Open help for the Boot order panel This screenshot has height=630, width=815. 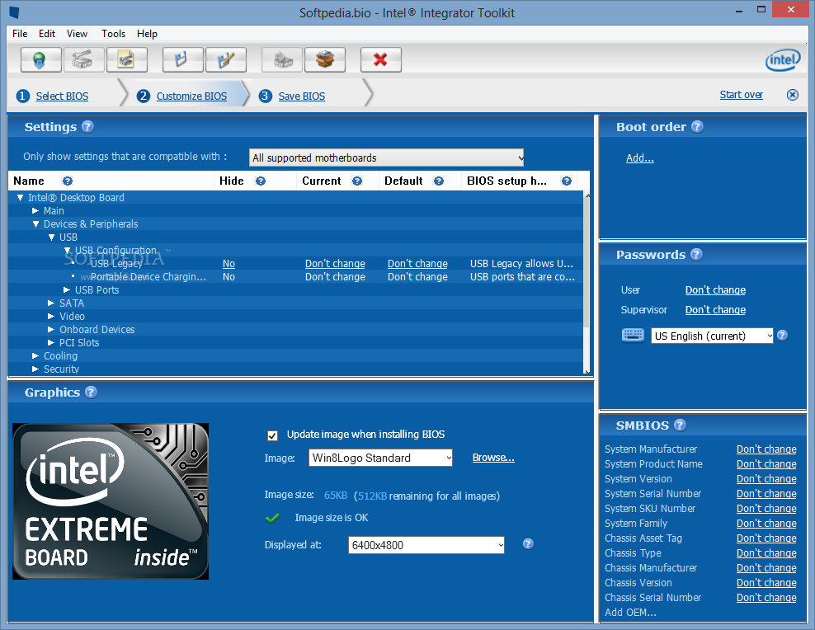697,127
